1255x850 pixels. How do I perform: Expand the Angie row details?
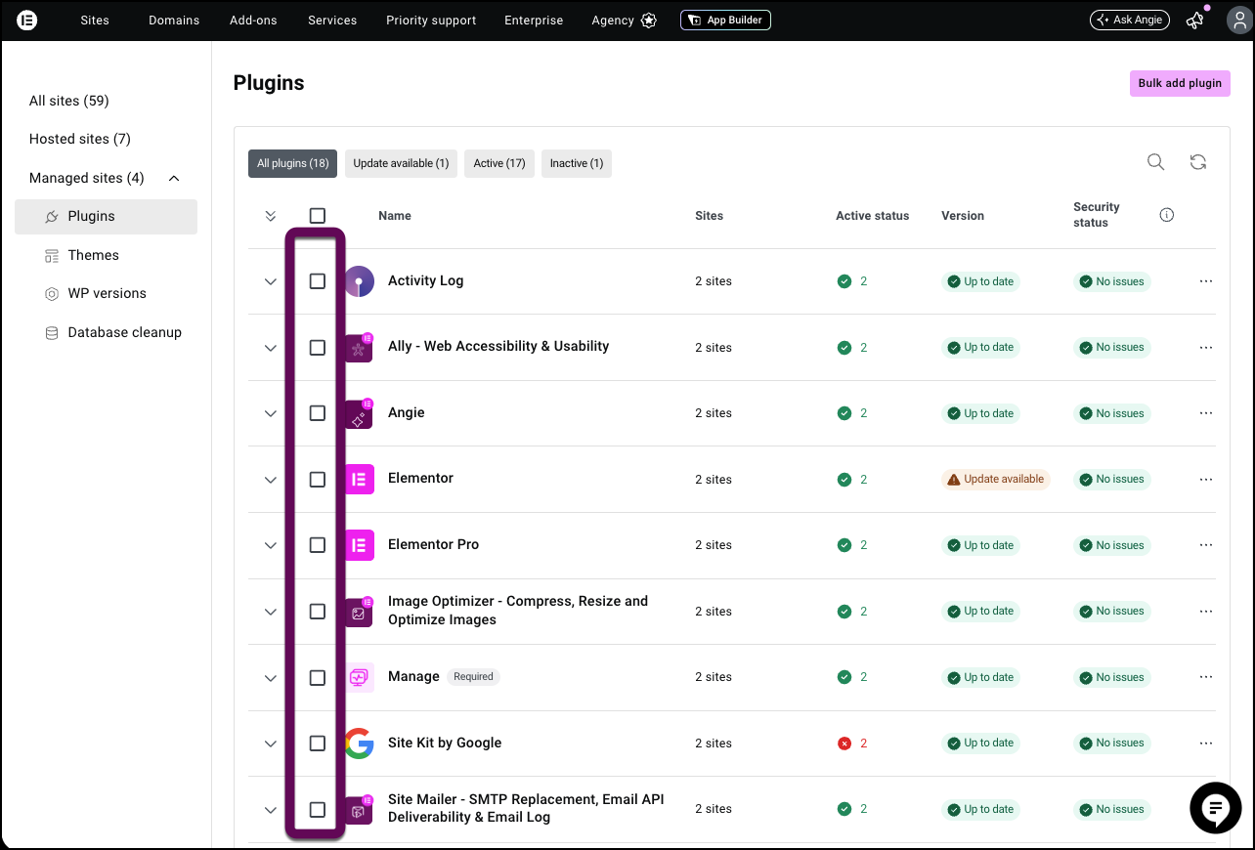[x=271, y=413]
